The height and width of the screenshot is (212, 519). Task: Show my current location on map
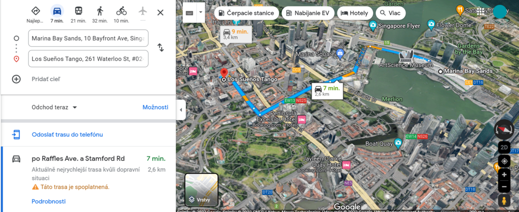(504, 162)
